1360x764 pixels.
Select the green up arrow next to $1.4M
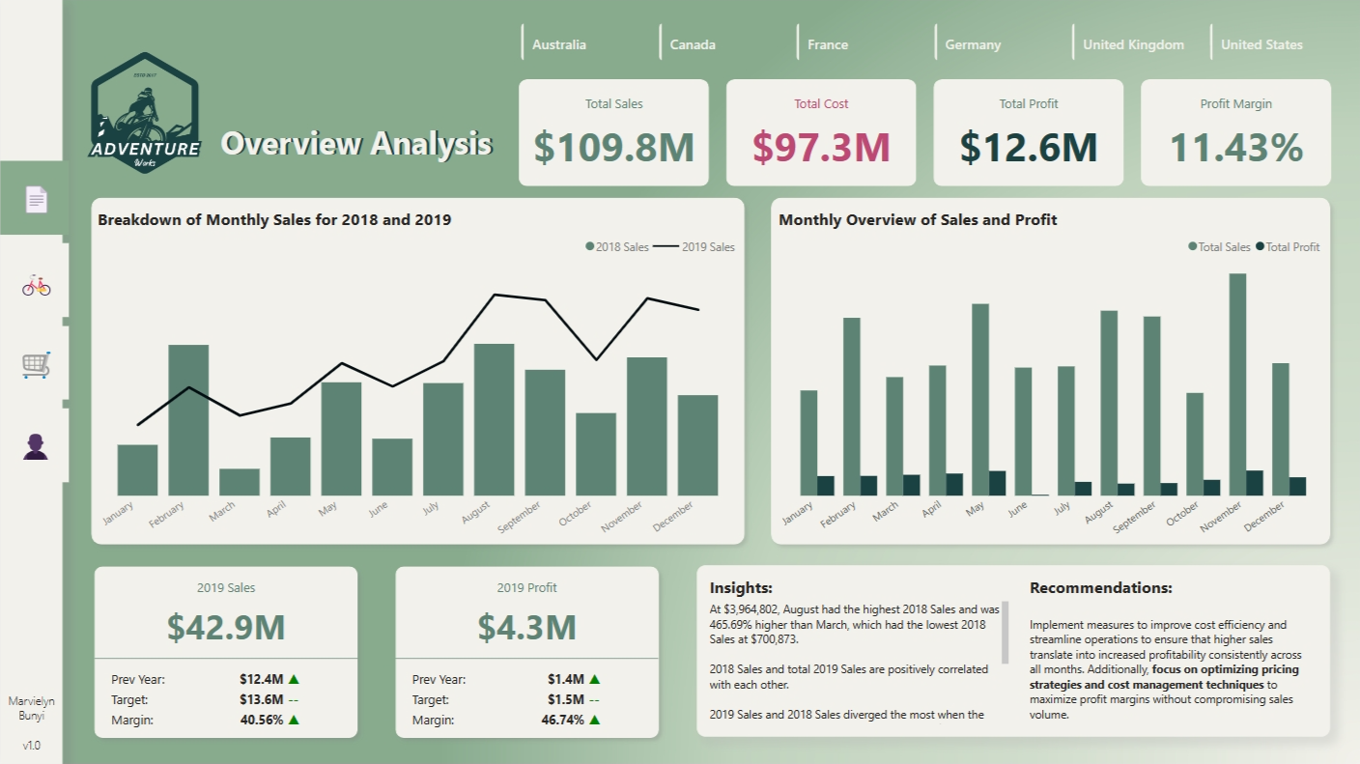click(595, 679)
